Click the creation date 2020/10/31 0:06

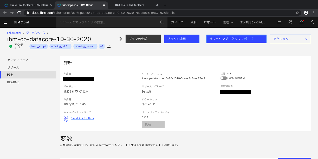pyautogui.click(x=74, y=104)
